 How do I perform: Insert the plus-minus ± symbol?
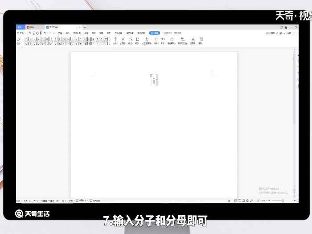[x=26, y=39]
